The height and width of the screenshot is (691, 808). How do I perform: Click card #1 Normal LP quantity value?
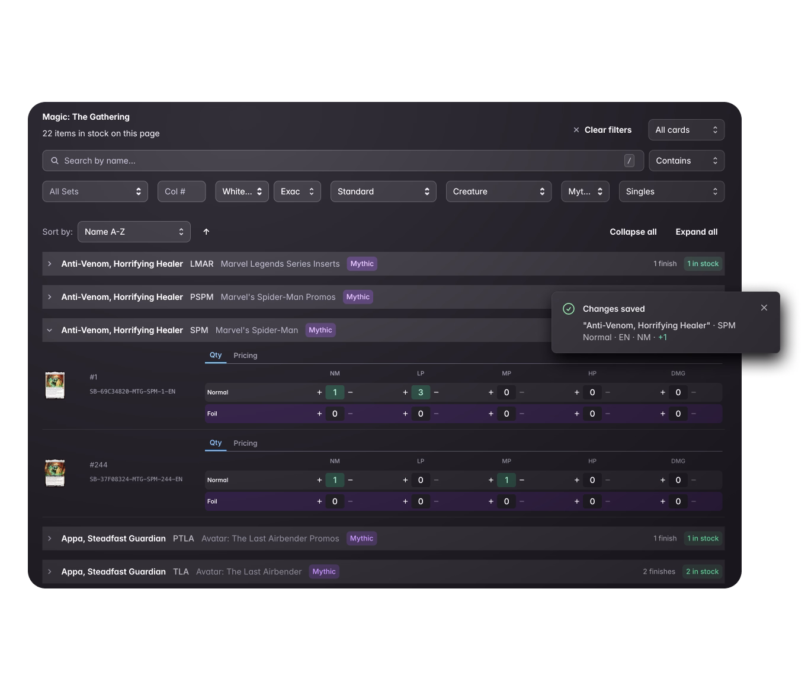421,392
